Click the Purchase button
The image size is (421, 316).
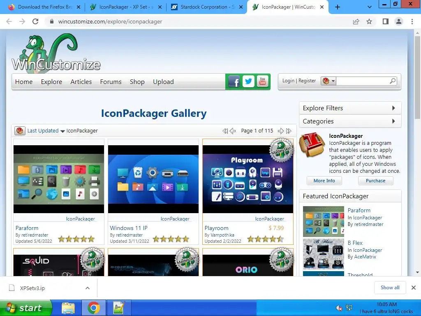pyautogui.click(x=376, y=181)
